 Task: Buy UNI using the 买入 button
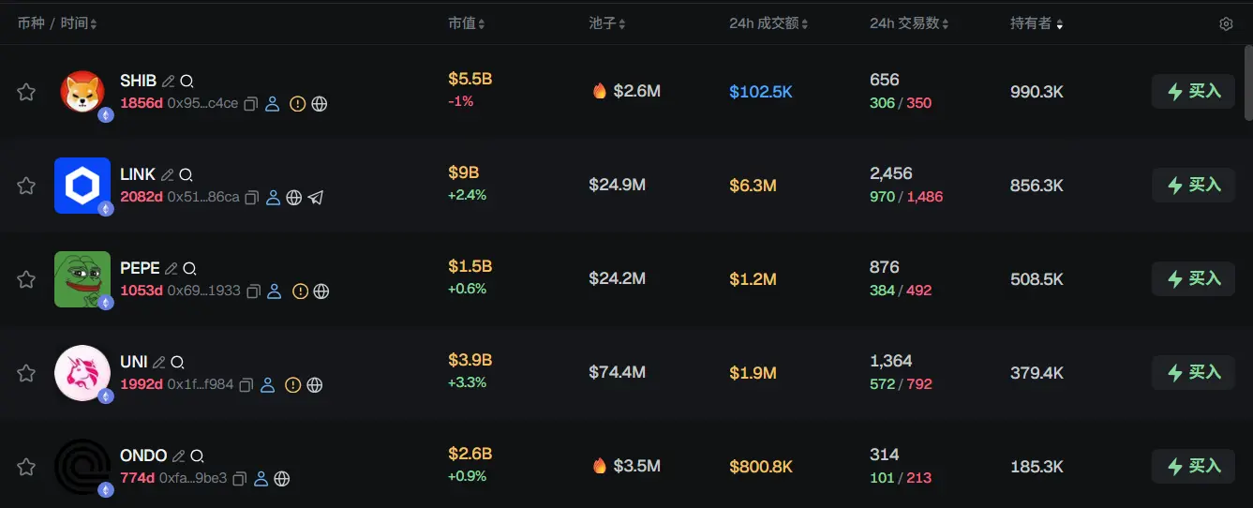click(1193, 373)
